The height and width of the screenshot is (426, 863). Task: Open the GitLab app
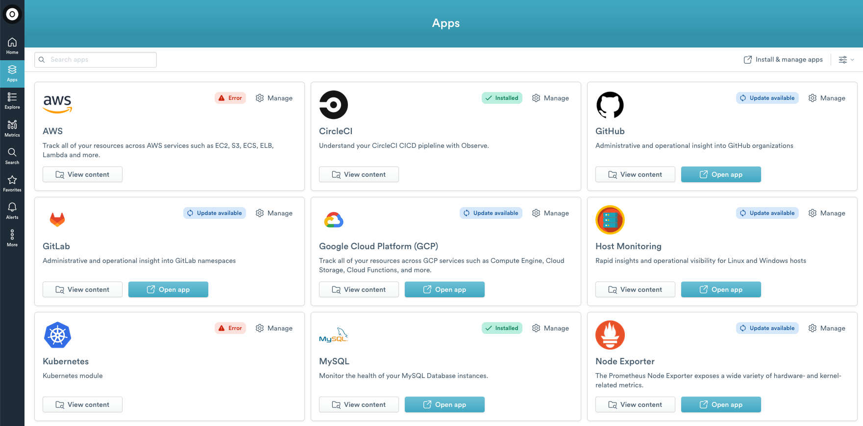(168, 289)
